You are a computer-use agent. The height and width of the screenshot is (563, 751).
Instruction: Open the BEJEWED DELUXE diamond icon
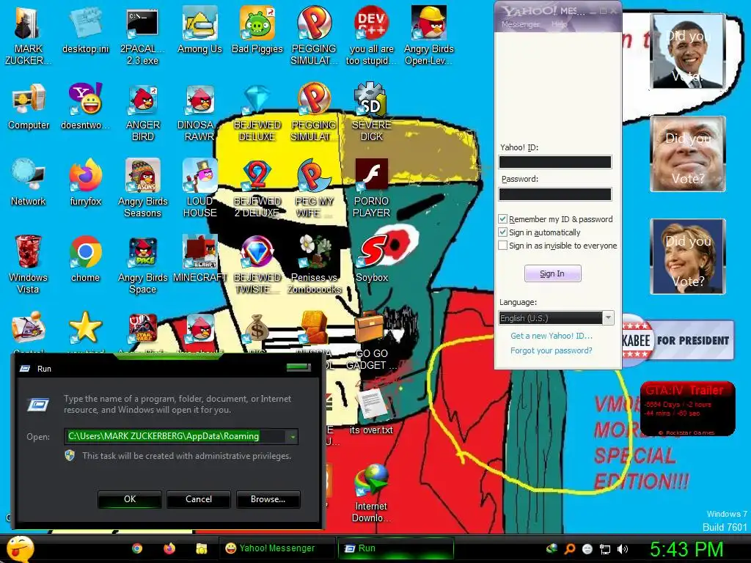tap(257, 100)
